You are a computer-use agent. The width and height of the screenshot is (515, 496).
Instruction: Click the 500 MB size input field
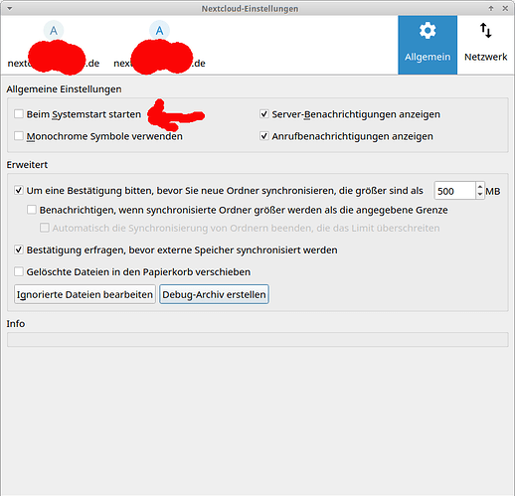click(x=455, y=191)
